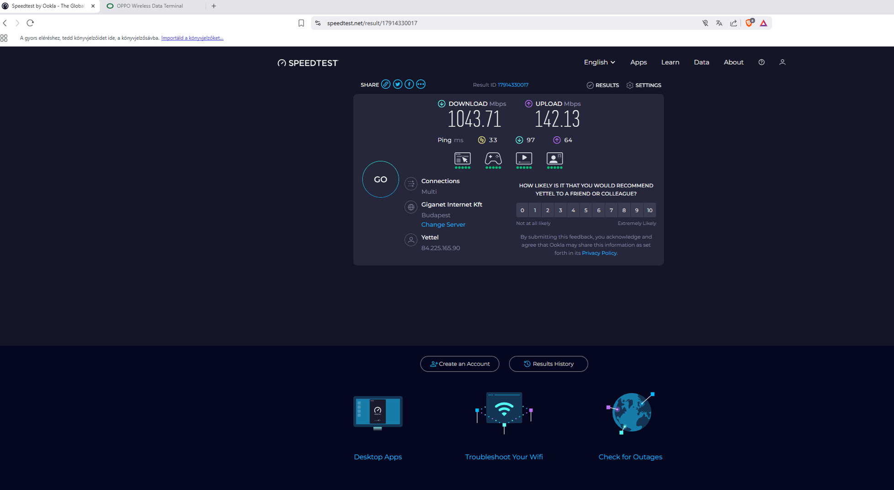
Task: Start a new test with GO button
Action: 380,179
